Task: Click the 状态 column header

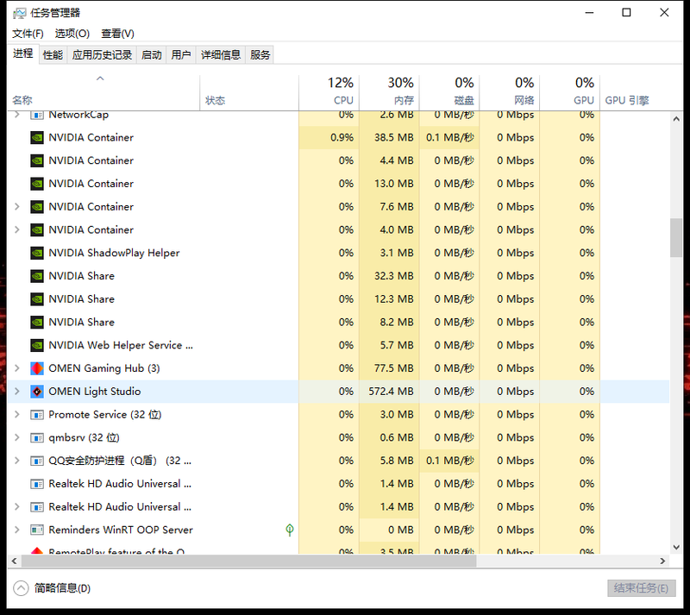Action: (x=249, y=92)
